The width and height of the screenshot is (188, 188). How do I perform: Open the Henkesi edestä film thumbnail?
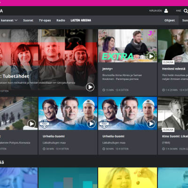(173, 46)
